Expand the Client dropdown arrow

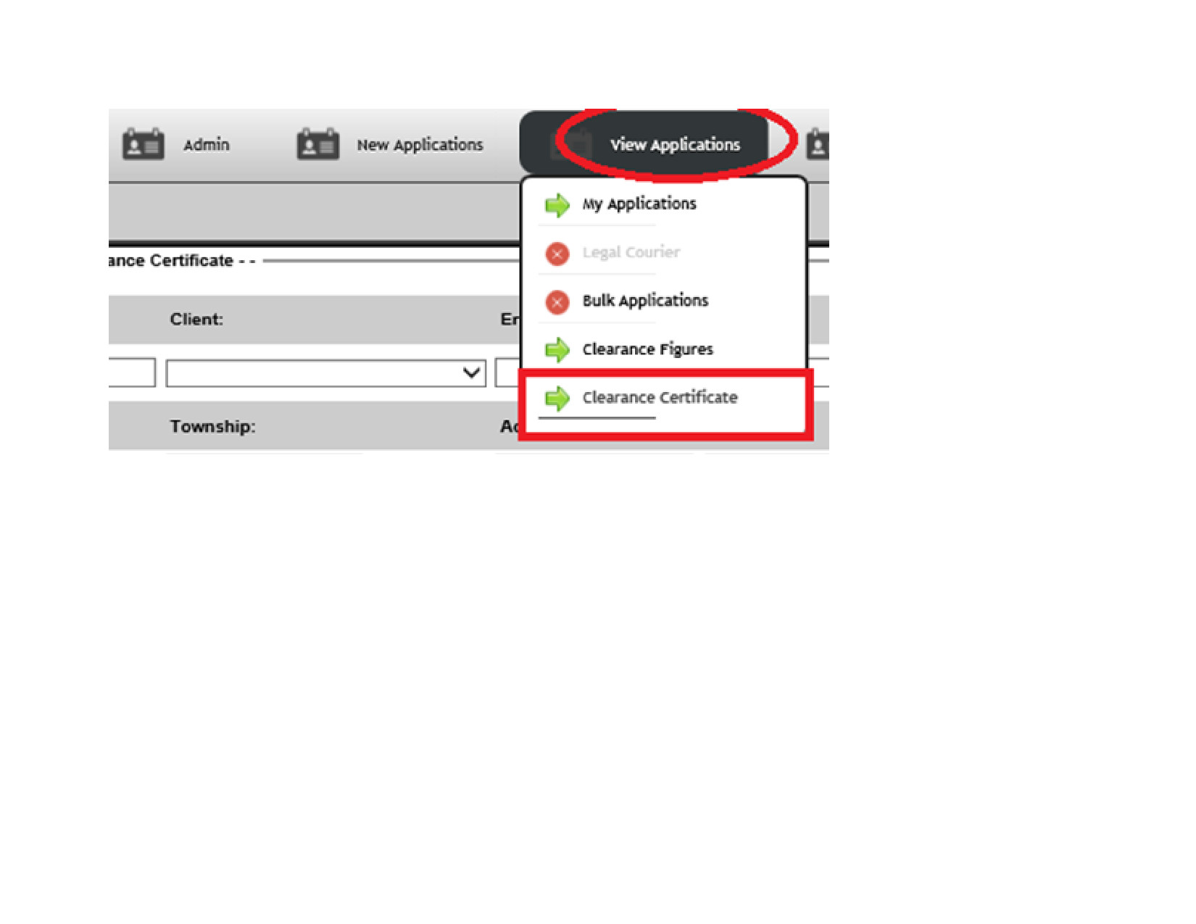coord(471,373)
